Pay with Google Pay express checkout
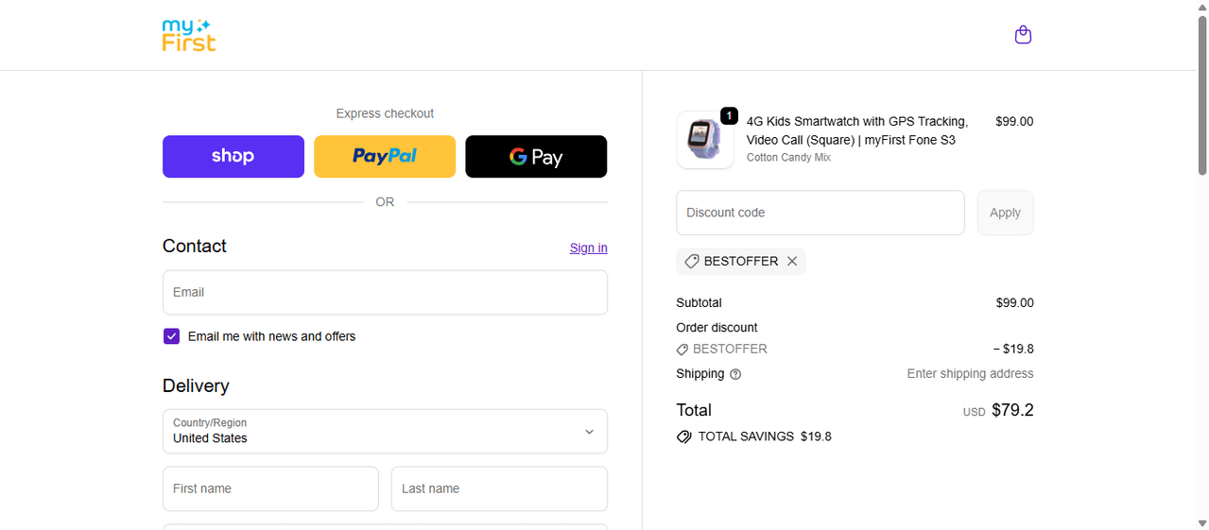The image size is (1209, 530). (536, 157)
